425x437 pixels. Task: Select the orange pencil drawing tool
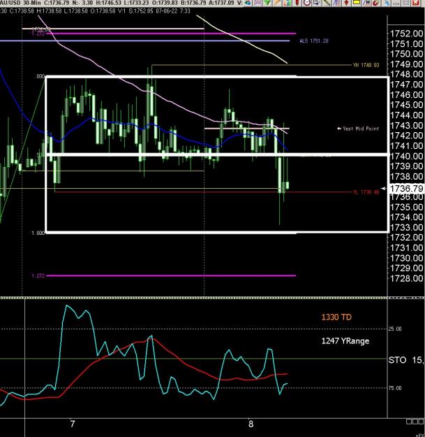[277, 2]
